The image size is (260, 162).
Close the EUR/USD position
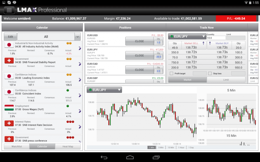click(139, 41)
